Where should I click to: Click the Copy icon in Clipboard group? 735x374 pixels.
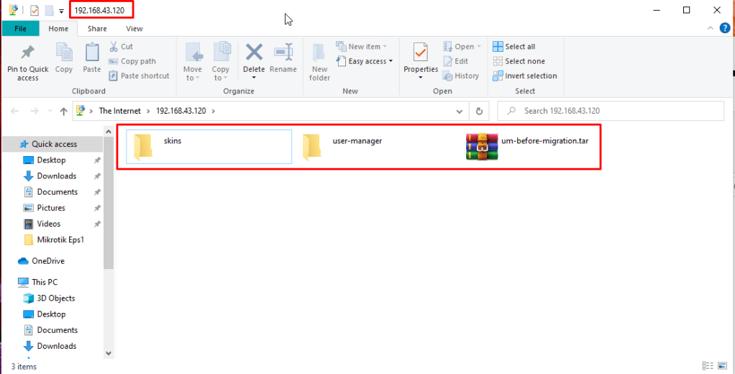point(64,56)
